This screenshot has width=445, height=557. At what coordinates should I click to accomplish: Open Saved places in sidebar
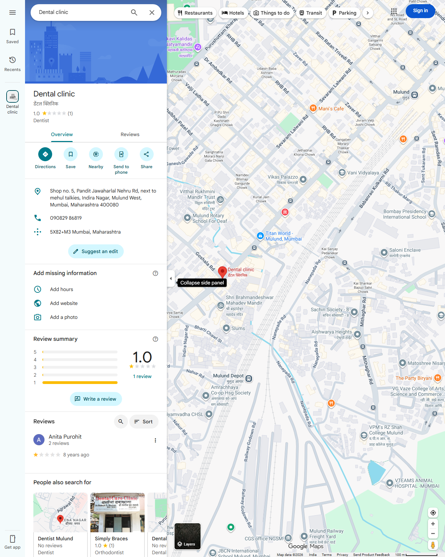pyautogui.click(x=13, y=36)
